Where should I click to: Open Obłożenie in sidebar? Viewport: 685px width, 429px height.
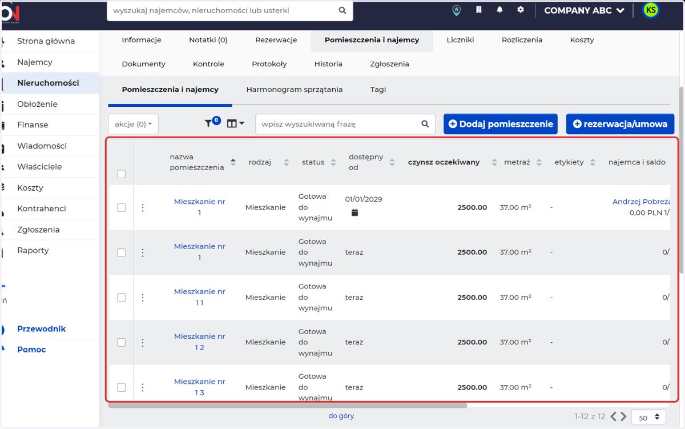37,104
